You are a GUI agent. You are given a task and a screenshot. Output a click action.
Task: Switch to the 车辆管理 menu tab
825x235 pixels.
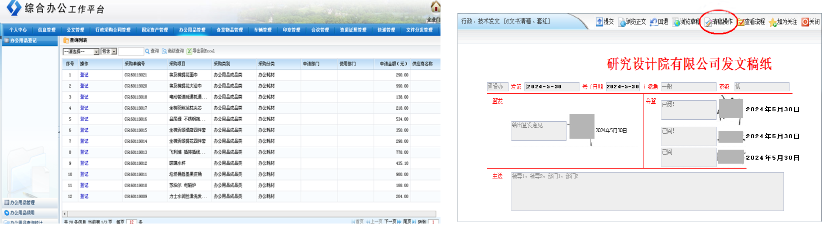click(262, 30)
